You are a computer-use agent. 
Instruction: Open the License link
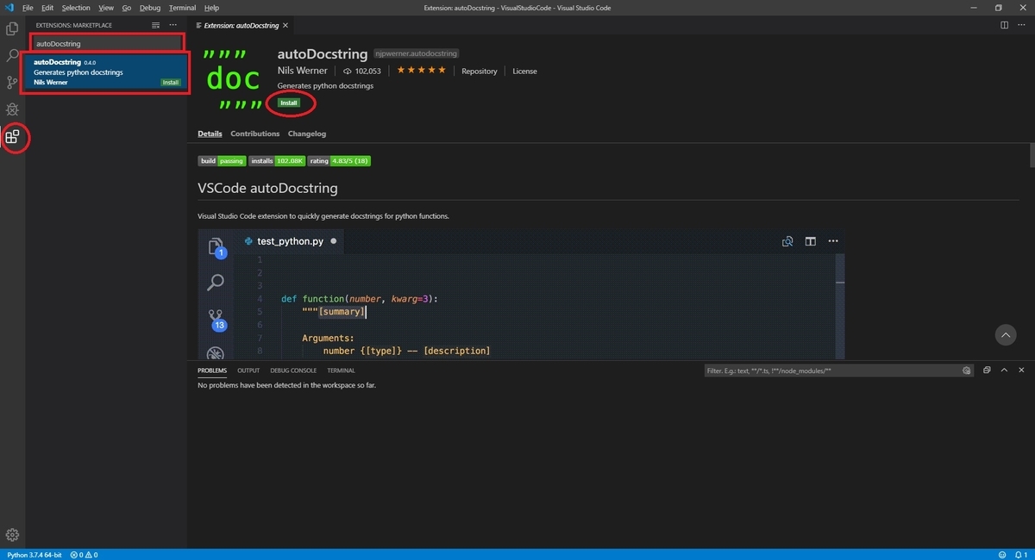pos(525,72)
